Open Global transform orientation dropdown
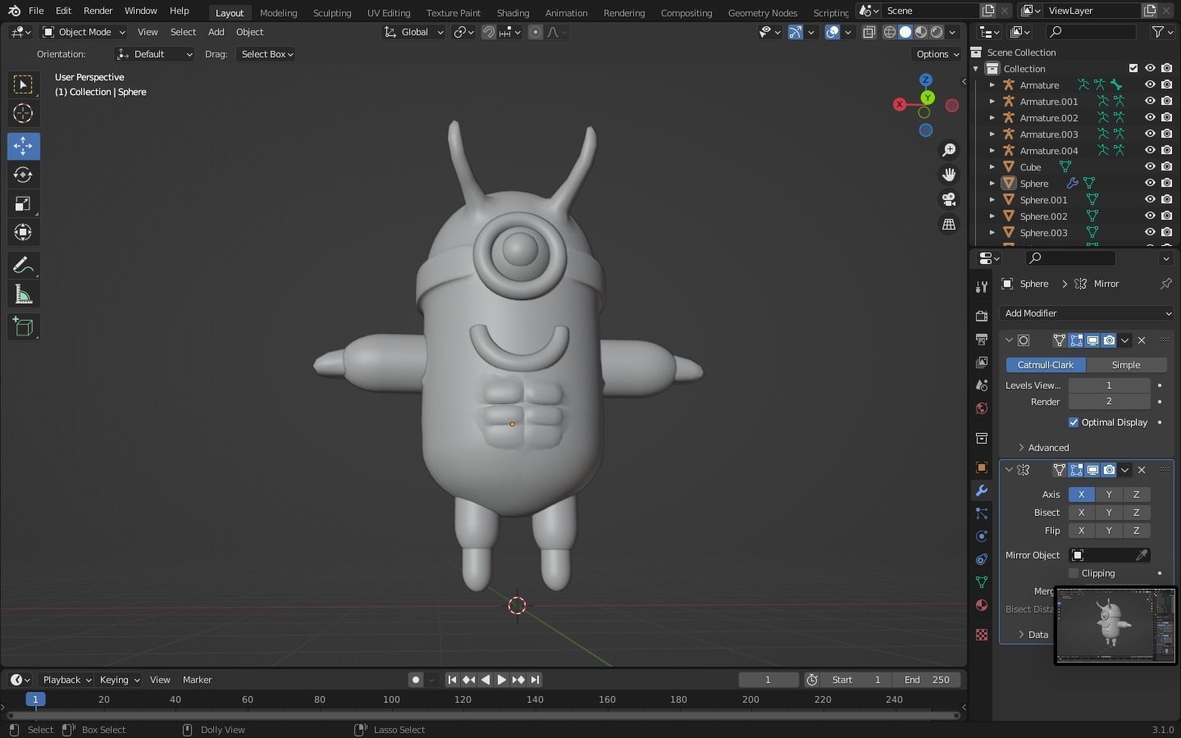The image size is (1181, 738). pos(414,32)
